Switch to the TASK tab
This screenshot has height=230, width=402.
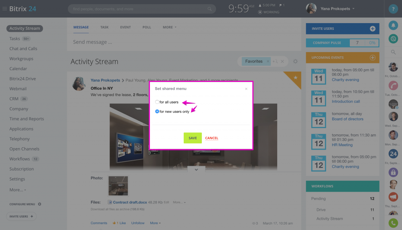104,27
